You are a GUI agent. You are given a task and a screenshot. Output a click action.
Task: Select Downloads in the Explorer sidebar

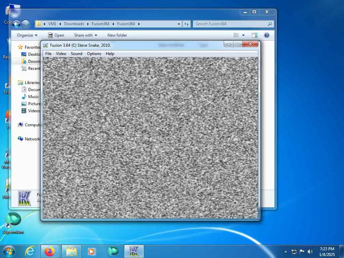pos(31,61)
